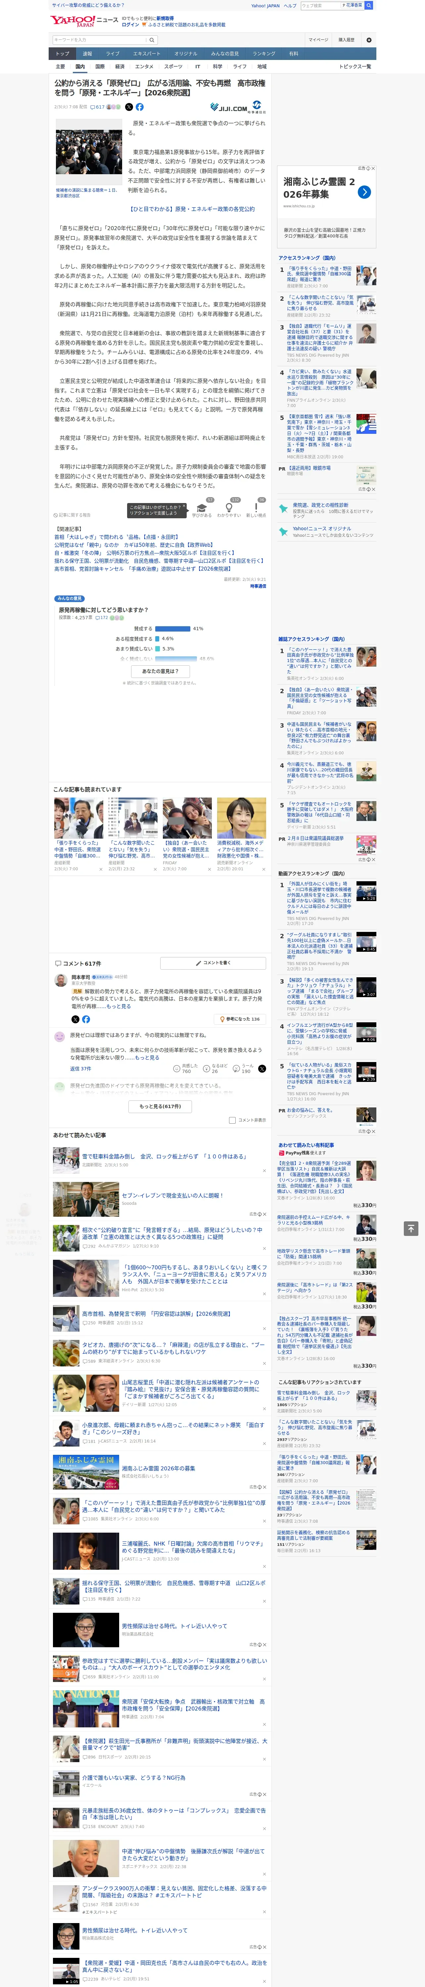
Task: Expand 岡本孝司's comment with もっと見る
Action: 118,1007
